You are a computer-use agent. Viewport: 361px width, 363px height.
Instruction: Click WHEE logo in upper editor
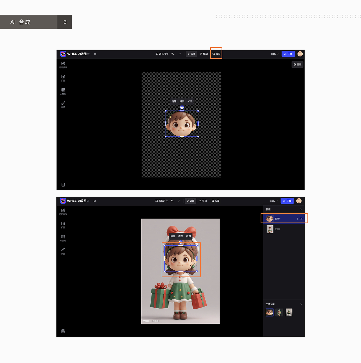[x=63, y=54]
